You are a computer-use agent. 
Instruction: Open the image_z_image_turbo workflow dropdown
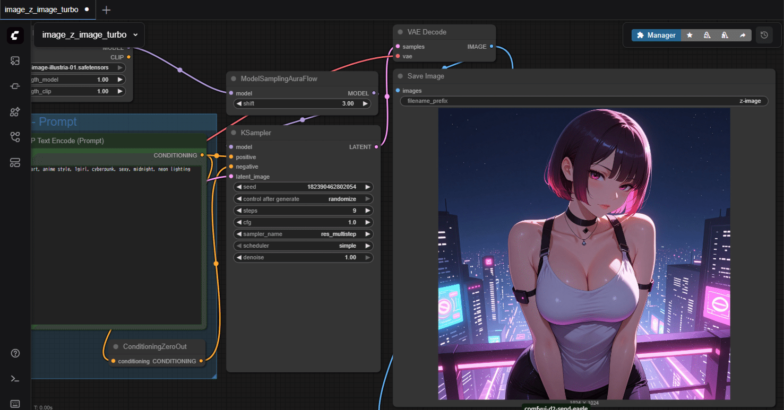pyautogui.click(x=88, y=34)
